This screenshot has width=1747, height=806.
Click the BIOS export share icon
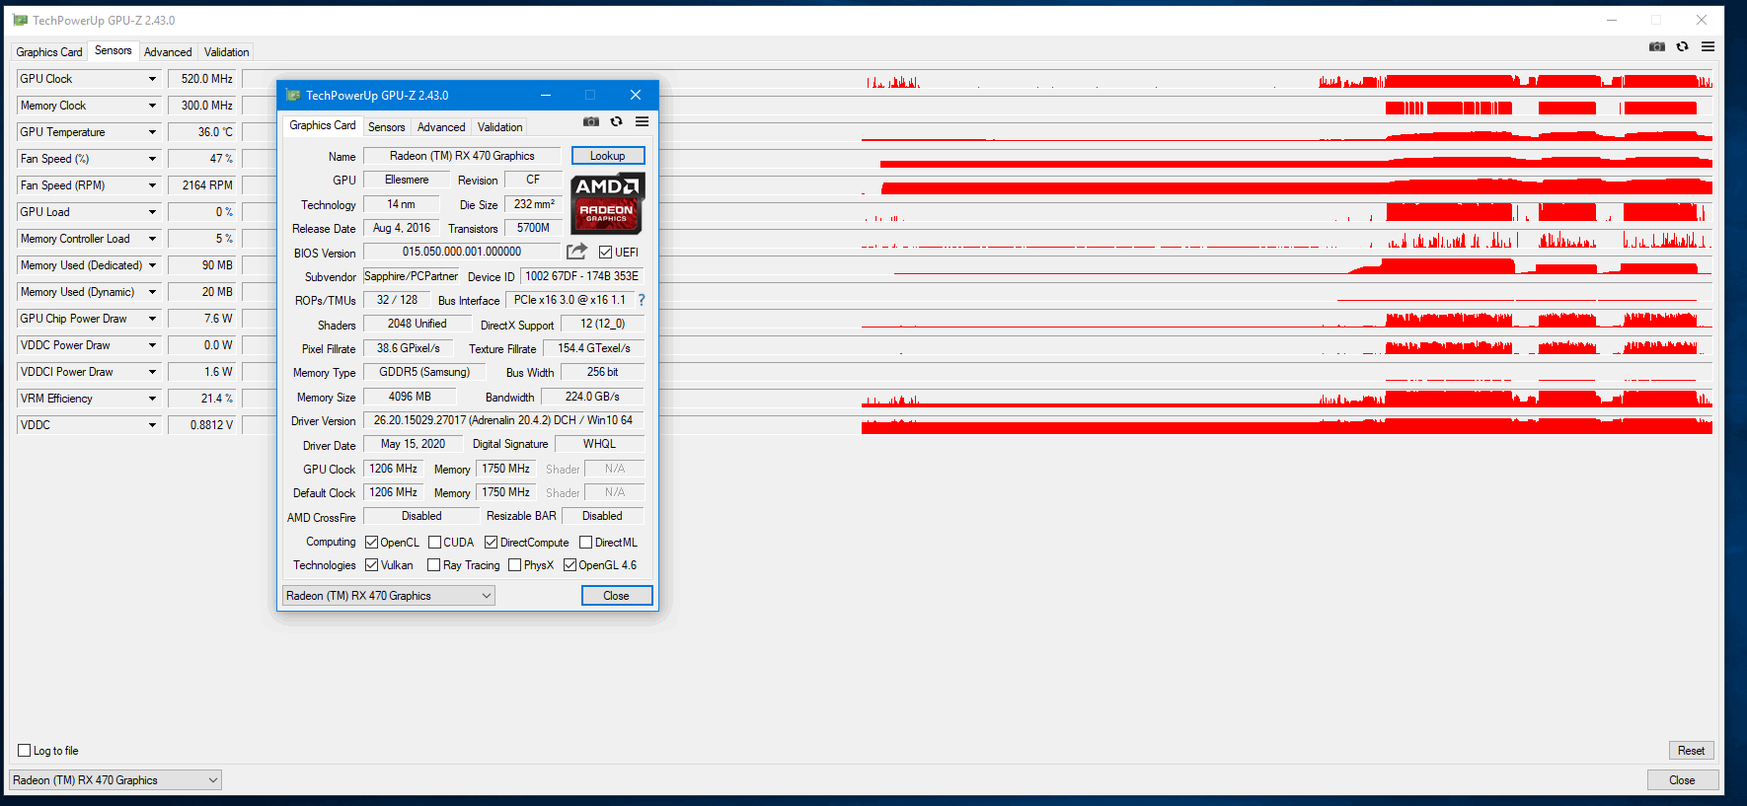click(577, 252)
